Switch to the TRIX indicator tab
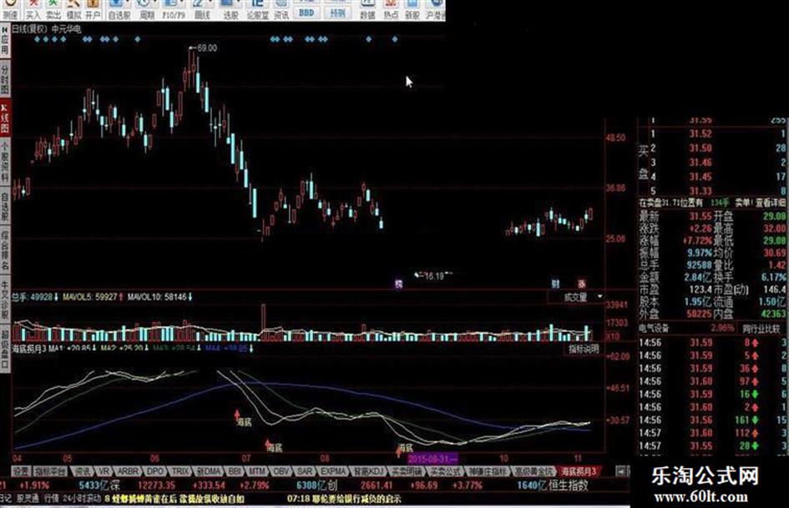789x508 pixels. (180, 472)
